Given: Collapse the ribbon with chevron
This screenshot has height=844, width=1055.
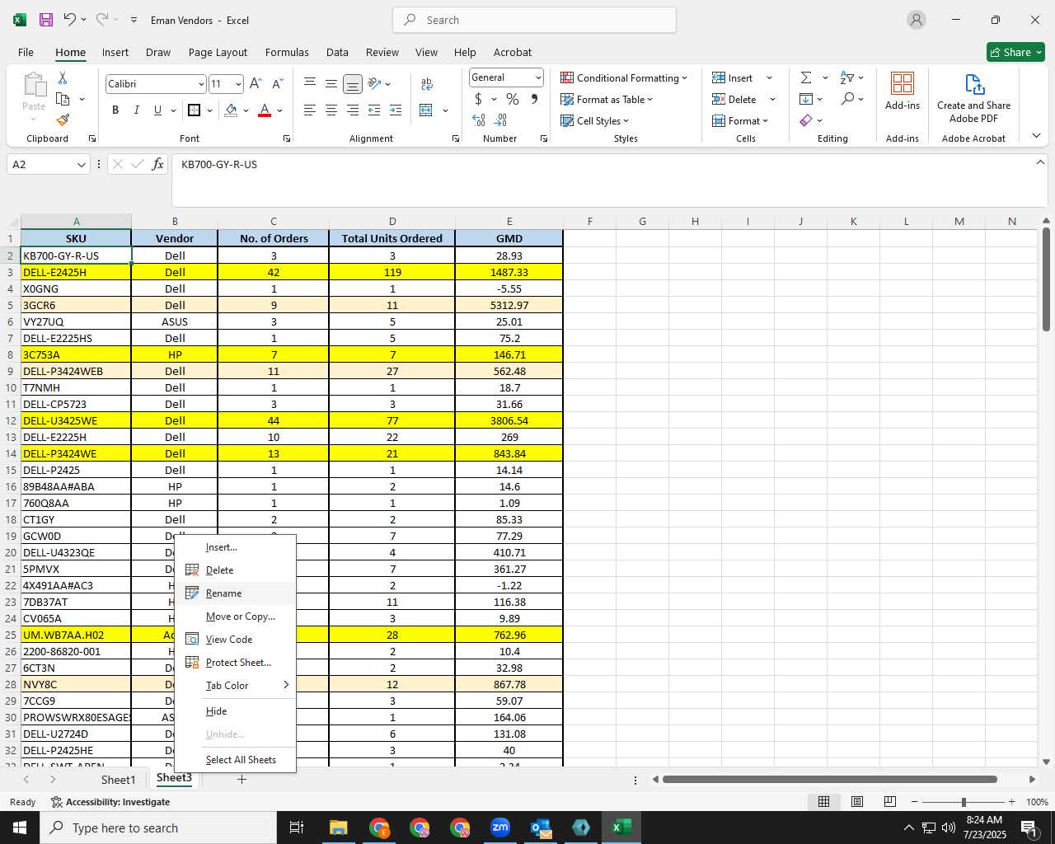Looking at the screenshot, I should click(x=1036, y=136).
